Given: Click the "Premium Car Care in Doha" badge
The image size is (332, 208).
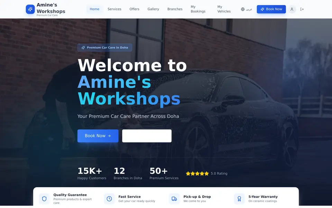Looking at the screenshot, I should pyautogui.click(x=105, y=47).
